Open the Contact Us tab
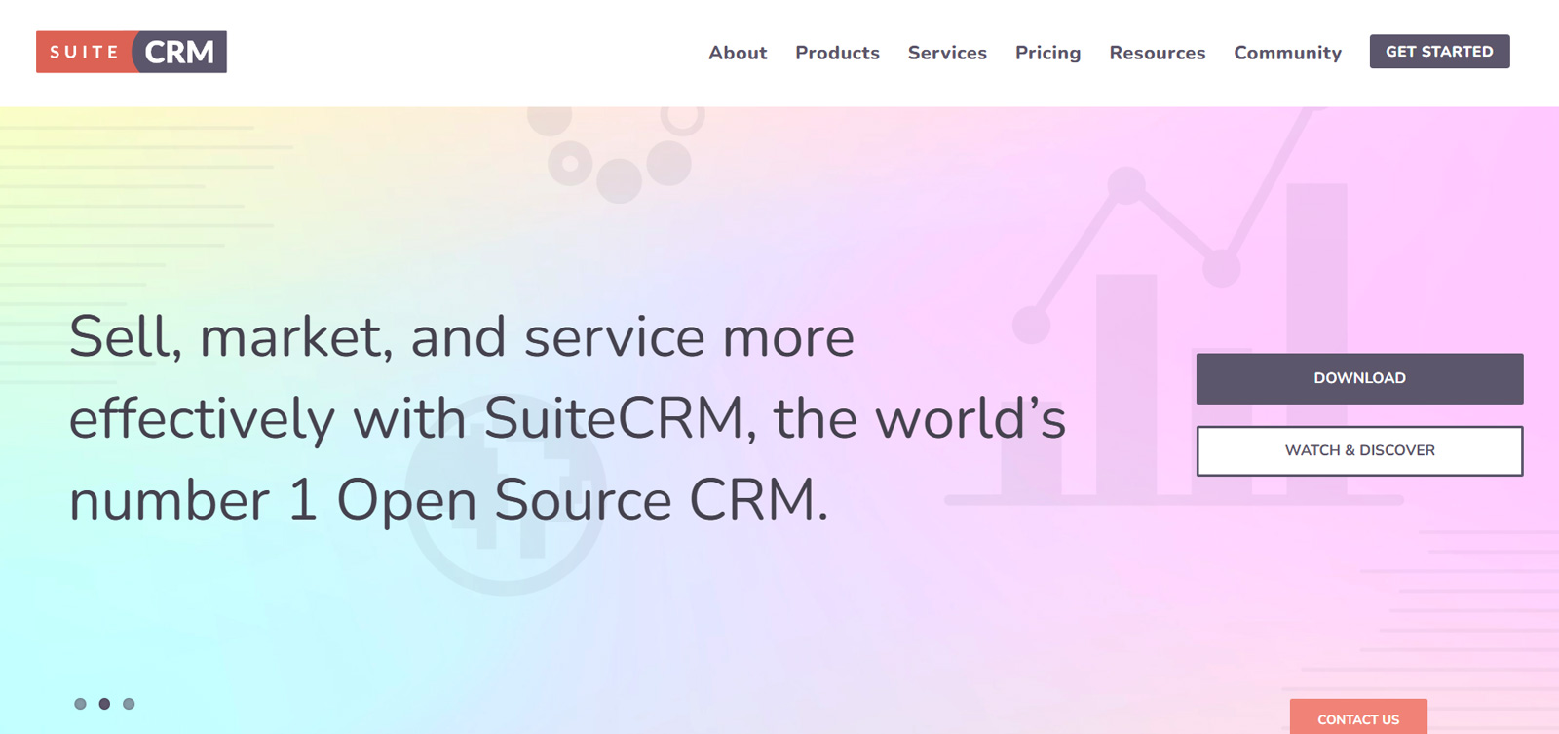 (x=1358, y=718)
